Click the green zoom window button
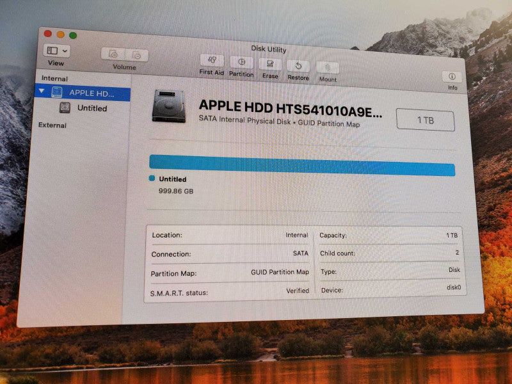Screen dimensions: 512x384 coord(73,35)
